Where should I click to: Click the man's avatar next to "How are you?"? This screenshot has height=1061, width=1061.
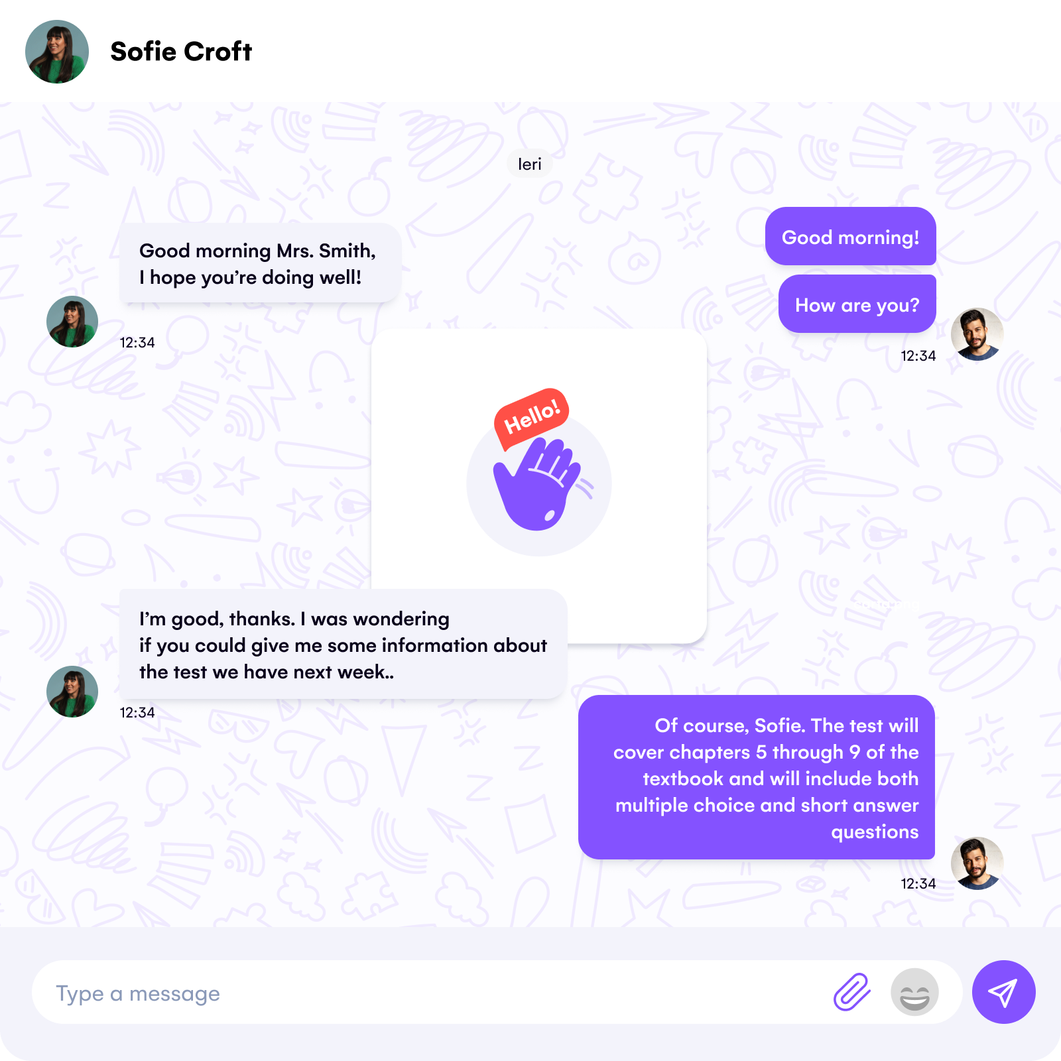click(x=977, y=334)
